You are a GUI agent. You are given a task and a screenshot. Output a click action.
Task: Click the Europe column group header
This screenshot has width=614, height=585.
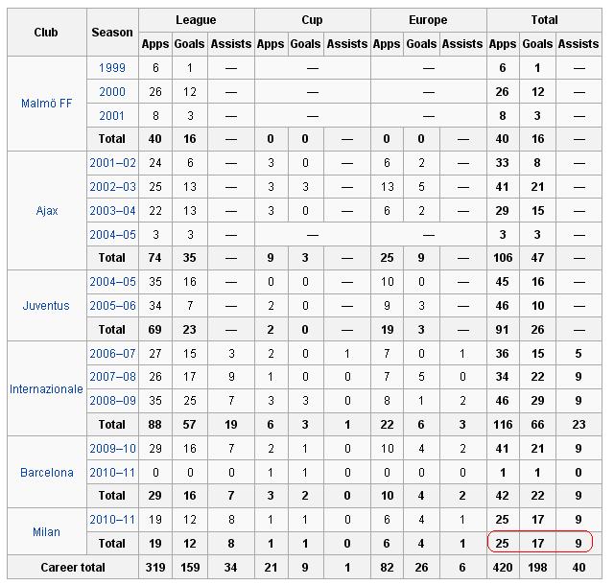click(x=428, y=20)
